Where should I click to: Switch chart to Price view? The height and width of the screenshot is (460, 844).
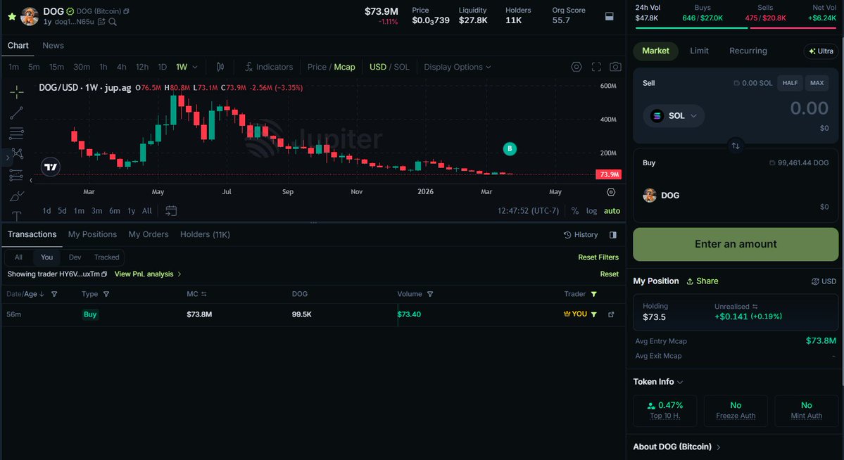[x=317, y=67]
